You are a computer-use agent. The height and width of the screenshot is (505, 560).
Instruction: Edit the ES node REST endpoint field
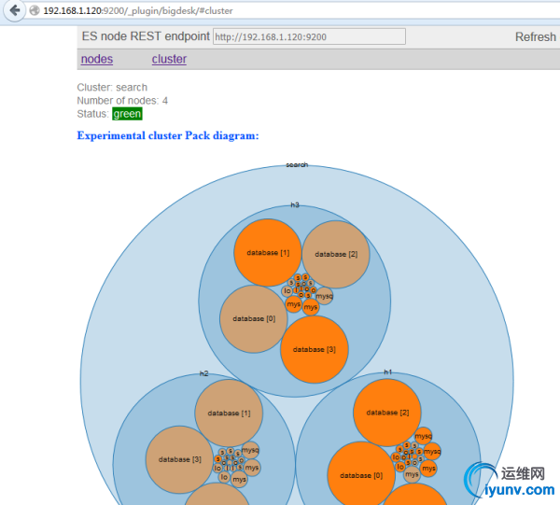tap(309, 36)
